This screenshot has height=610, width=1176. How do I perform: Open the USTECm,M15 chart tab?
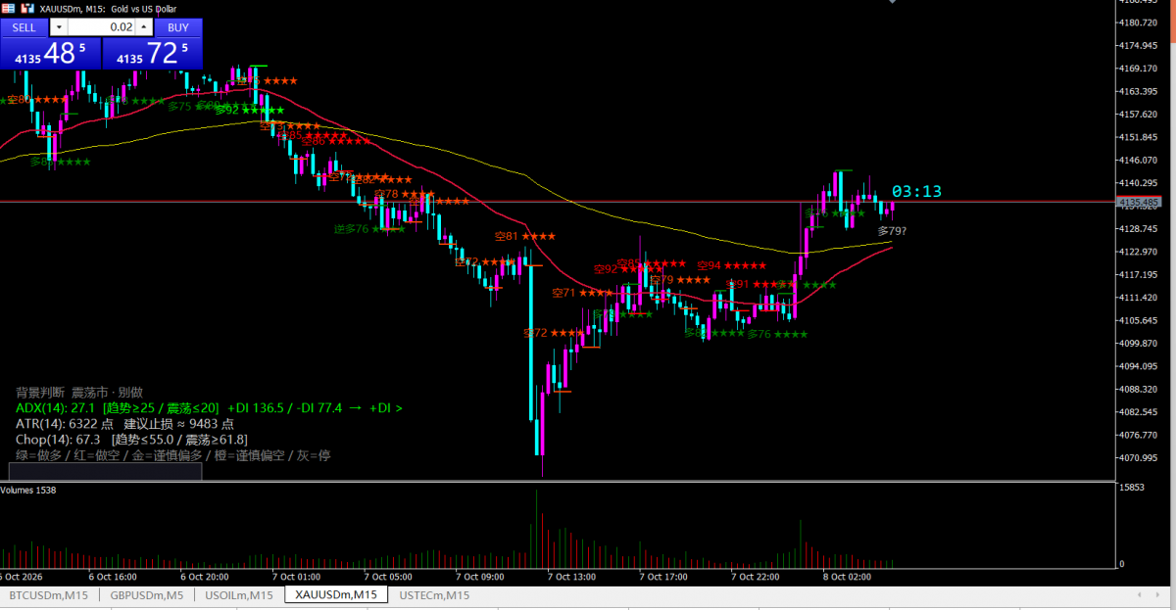click(x=434, y=595)
